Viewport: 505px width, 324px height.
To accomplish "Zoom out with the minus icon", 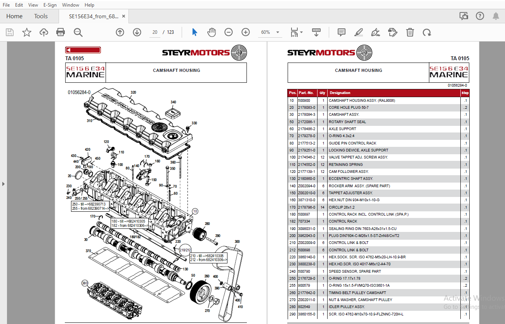I will coord(229,32).
